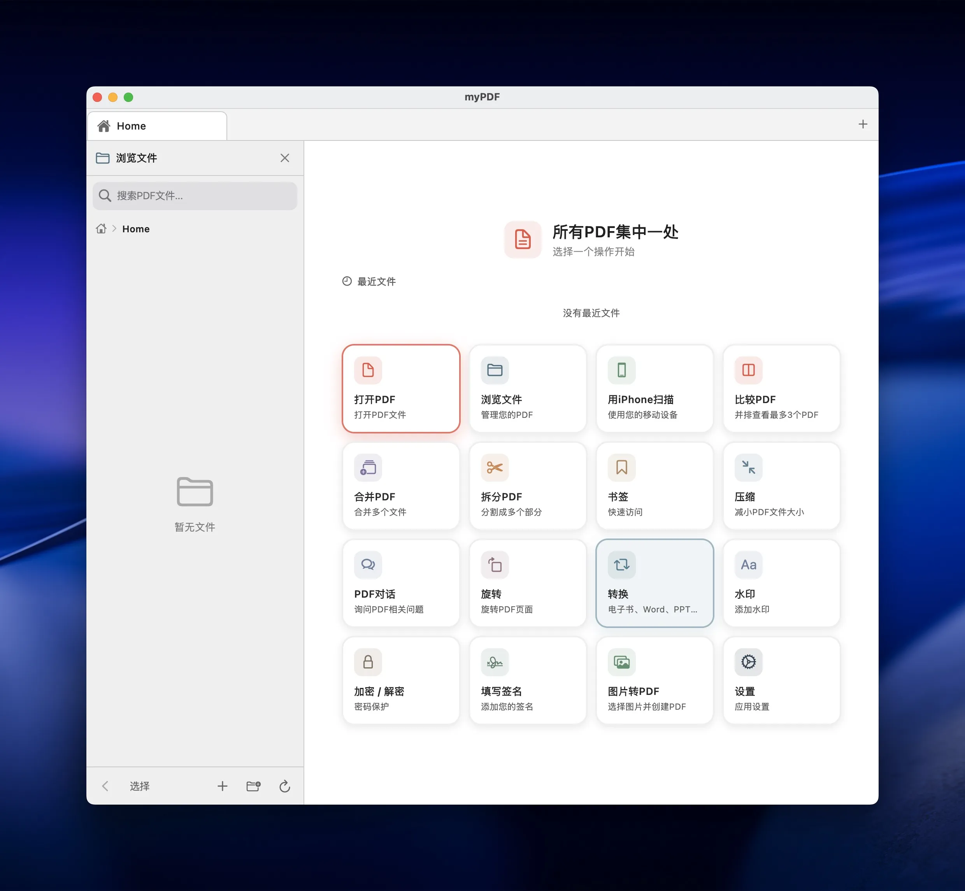The height and width of the screenshot is (891, 965).
Task: Click the 搜索PDF文件 search field
Action: tap(194, 196)
